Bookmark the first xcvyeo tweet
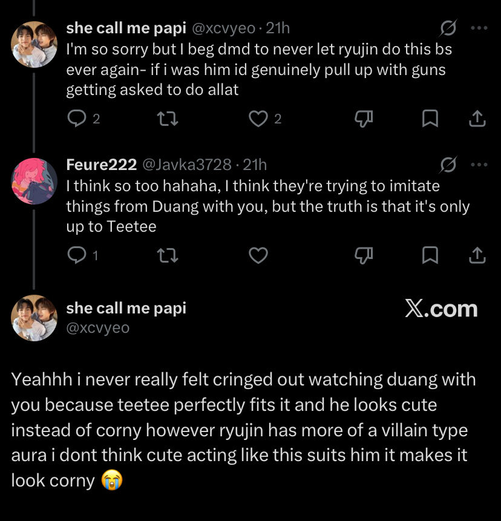This screenshot has height=521, width=501. tap(430, 119)
